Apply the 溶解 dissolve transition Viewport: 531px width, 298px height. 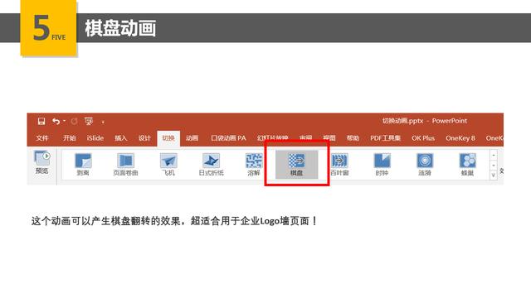point(254,165)
